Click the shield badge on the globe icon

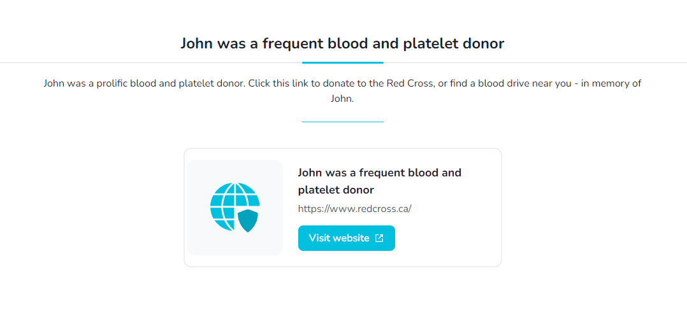click(247, 219)
